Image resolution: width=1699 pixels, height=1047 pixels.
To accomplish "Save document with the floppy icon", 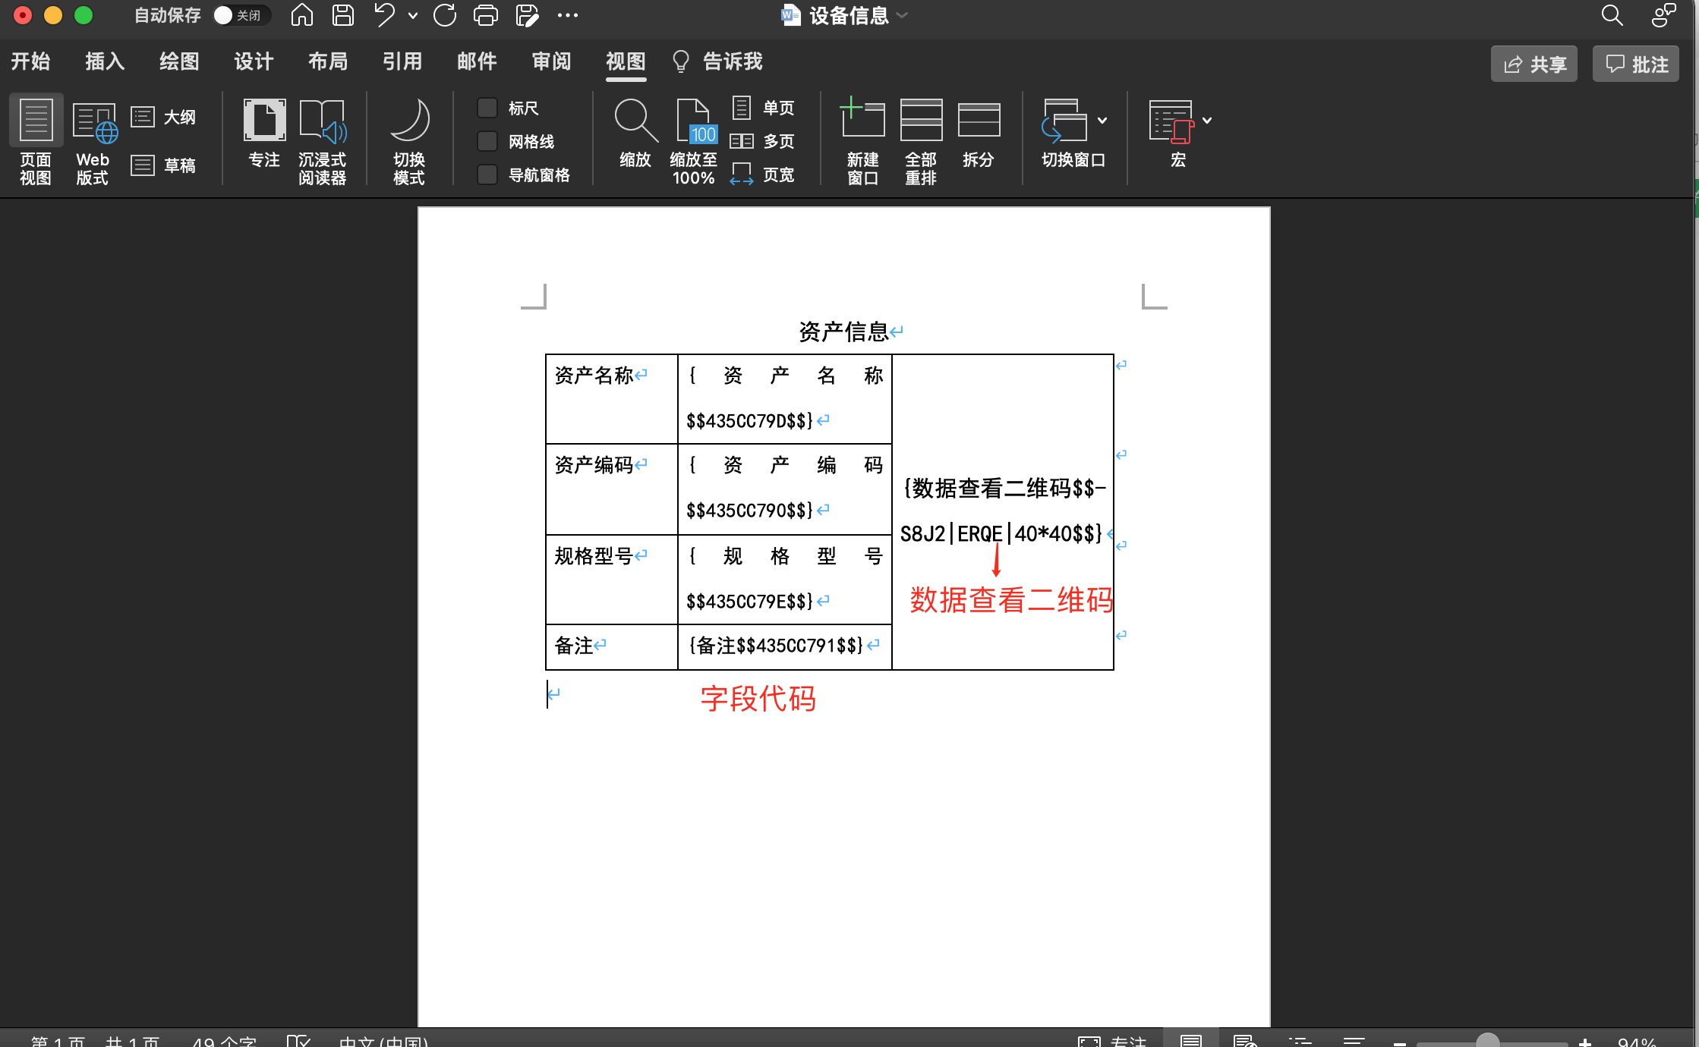I will click(343, 15).
